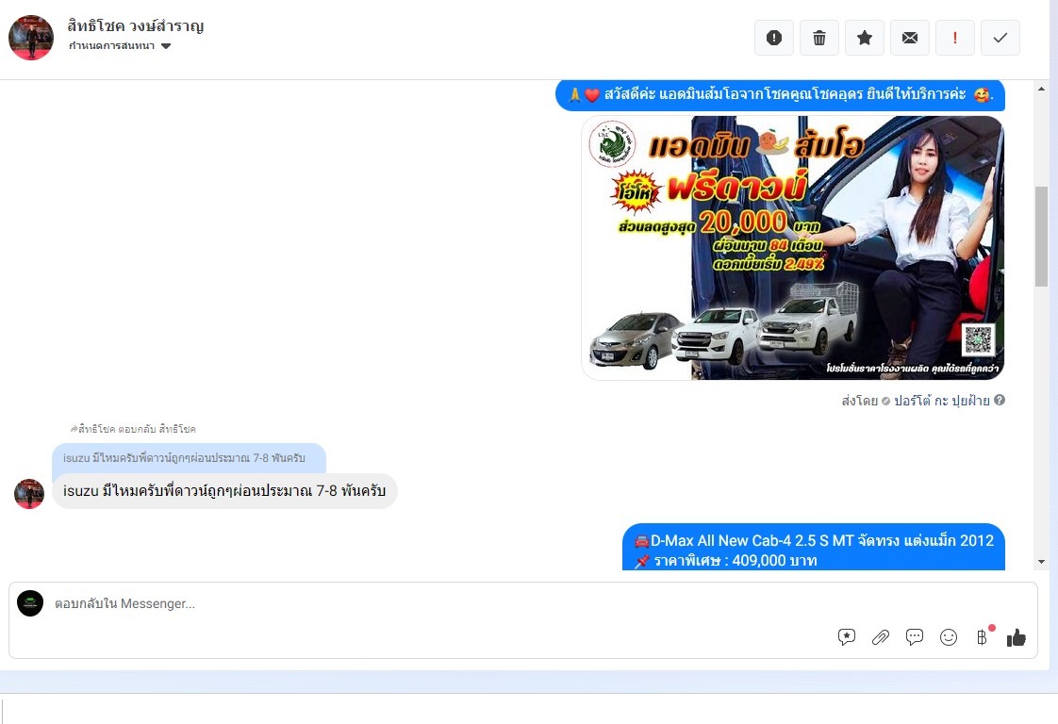Open the Baht payment request icon
Viewport: 1058px width, 724px height.
[x=983, y=637]
